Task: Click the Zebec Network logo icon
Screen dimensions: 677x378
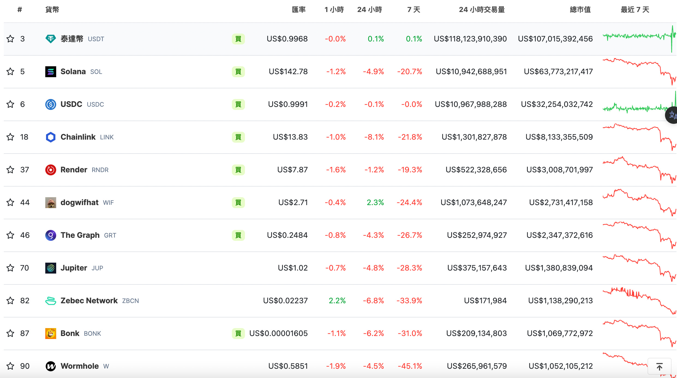Action: [x=50, y=301]
